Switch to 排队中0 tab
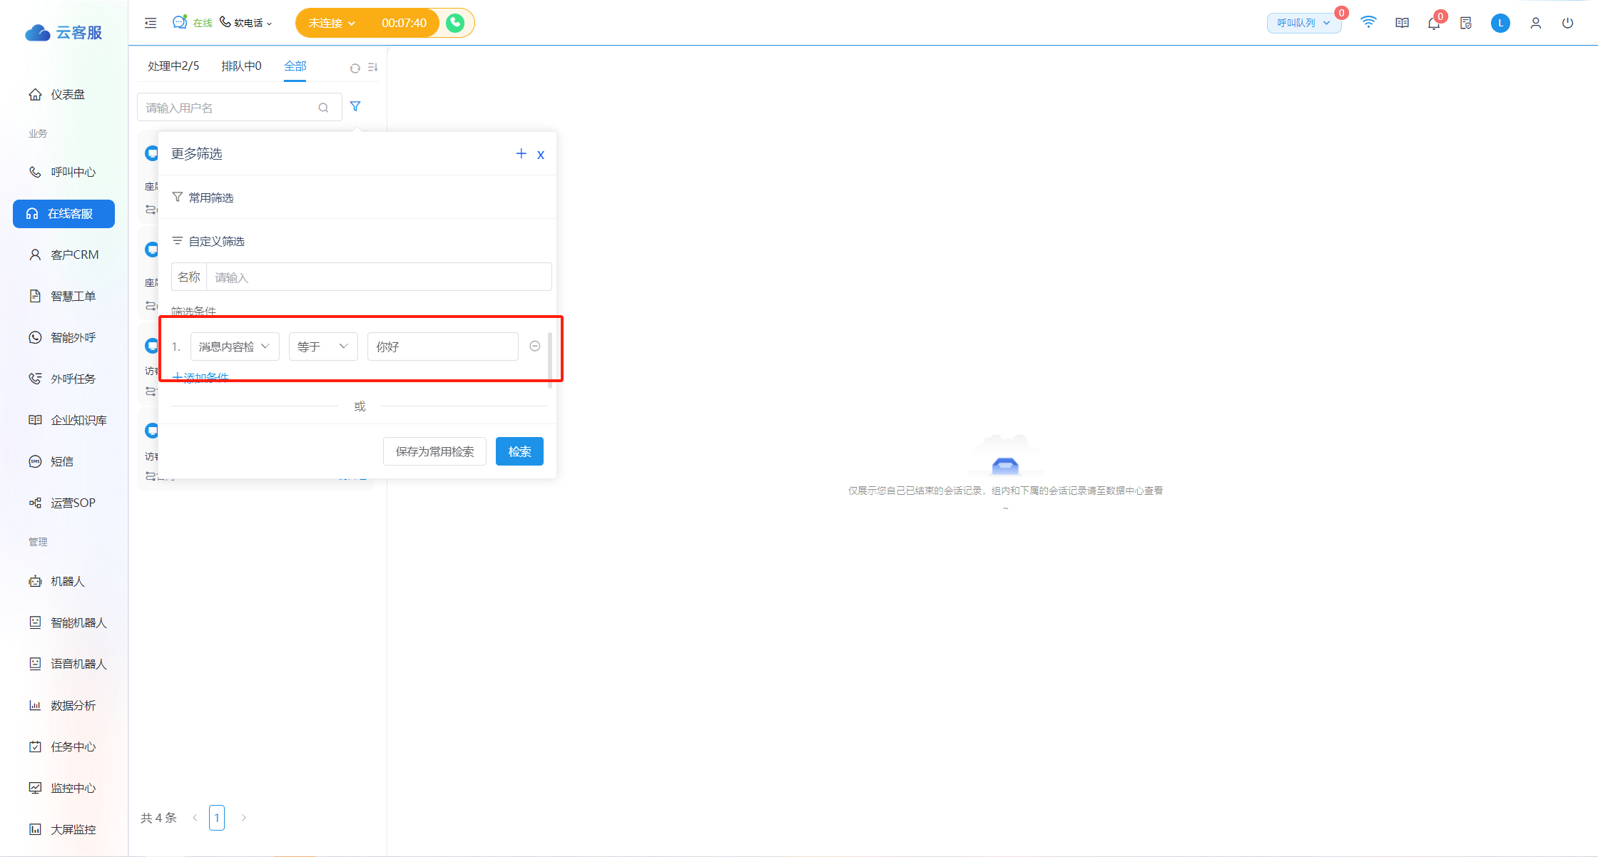This screenshot has height=857, width=1598. click(x=241, y=66)
